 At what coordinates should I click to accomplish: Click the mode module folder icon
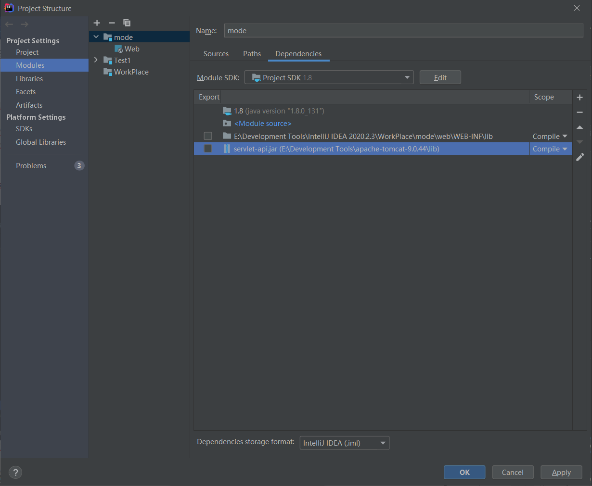(x=108, y=37)
